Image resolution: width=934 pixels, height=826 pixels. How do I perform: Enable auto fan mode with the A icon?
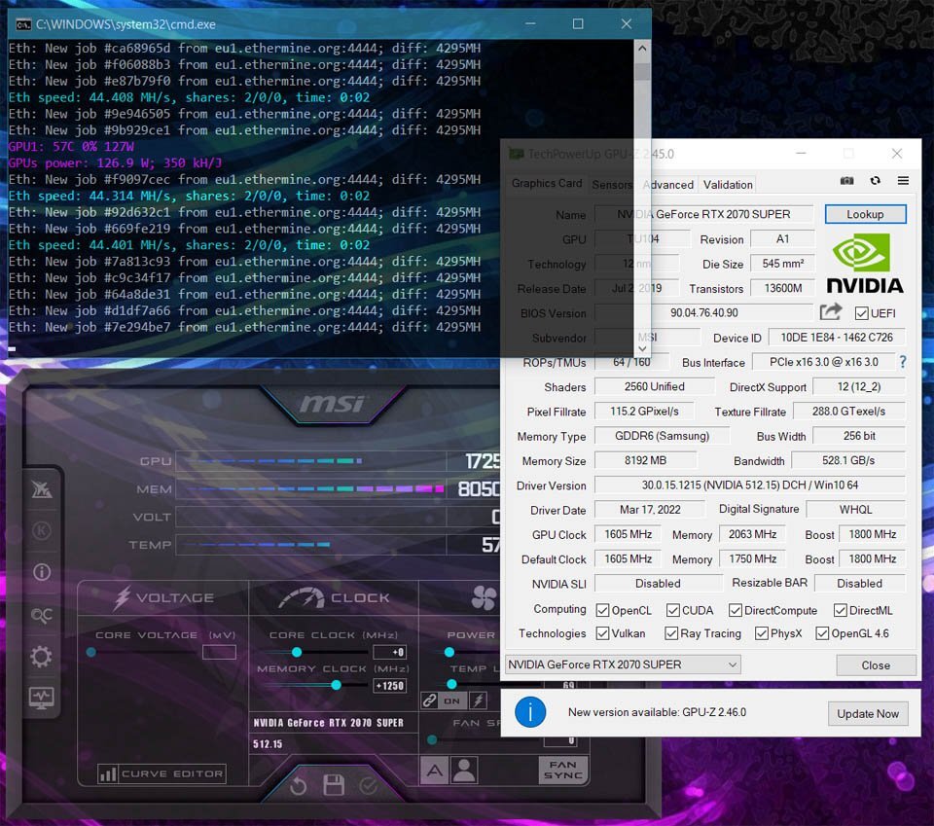pyautogui.click(x=434, y=770)
